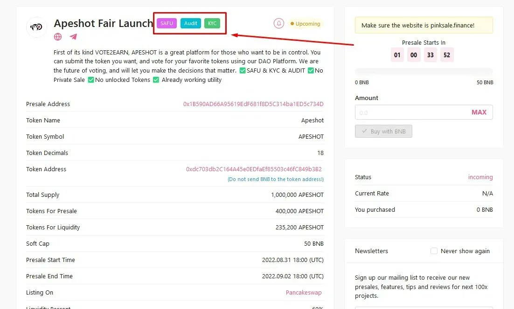The image size is (514, 309).
Task: Click the countdown seconds box 52
Action: click(x=447, y=55)
